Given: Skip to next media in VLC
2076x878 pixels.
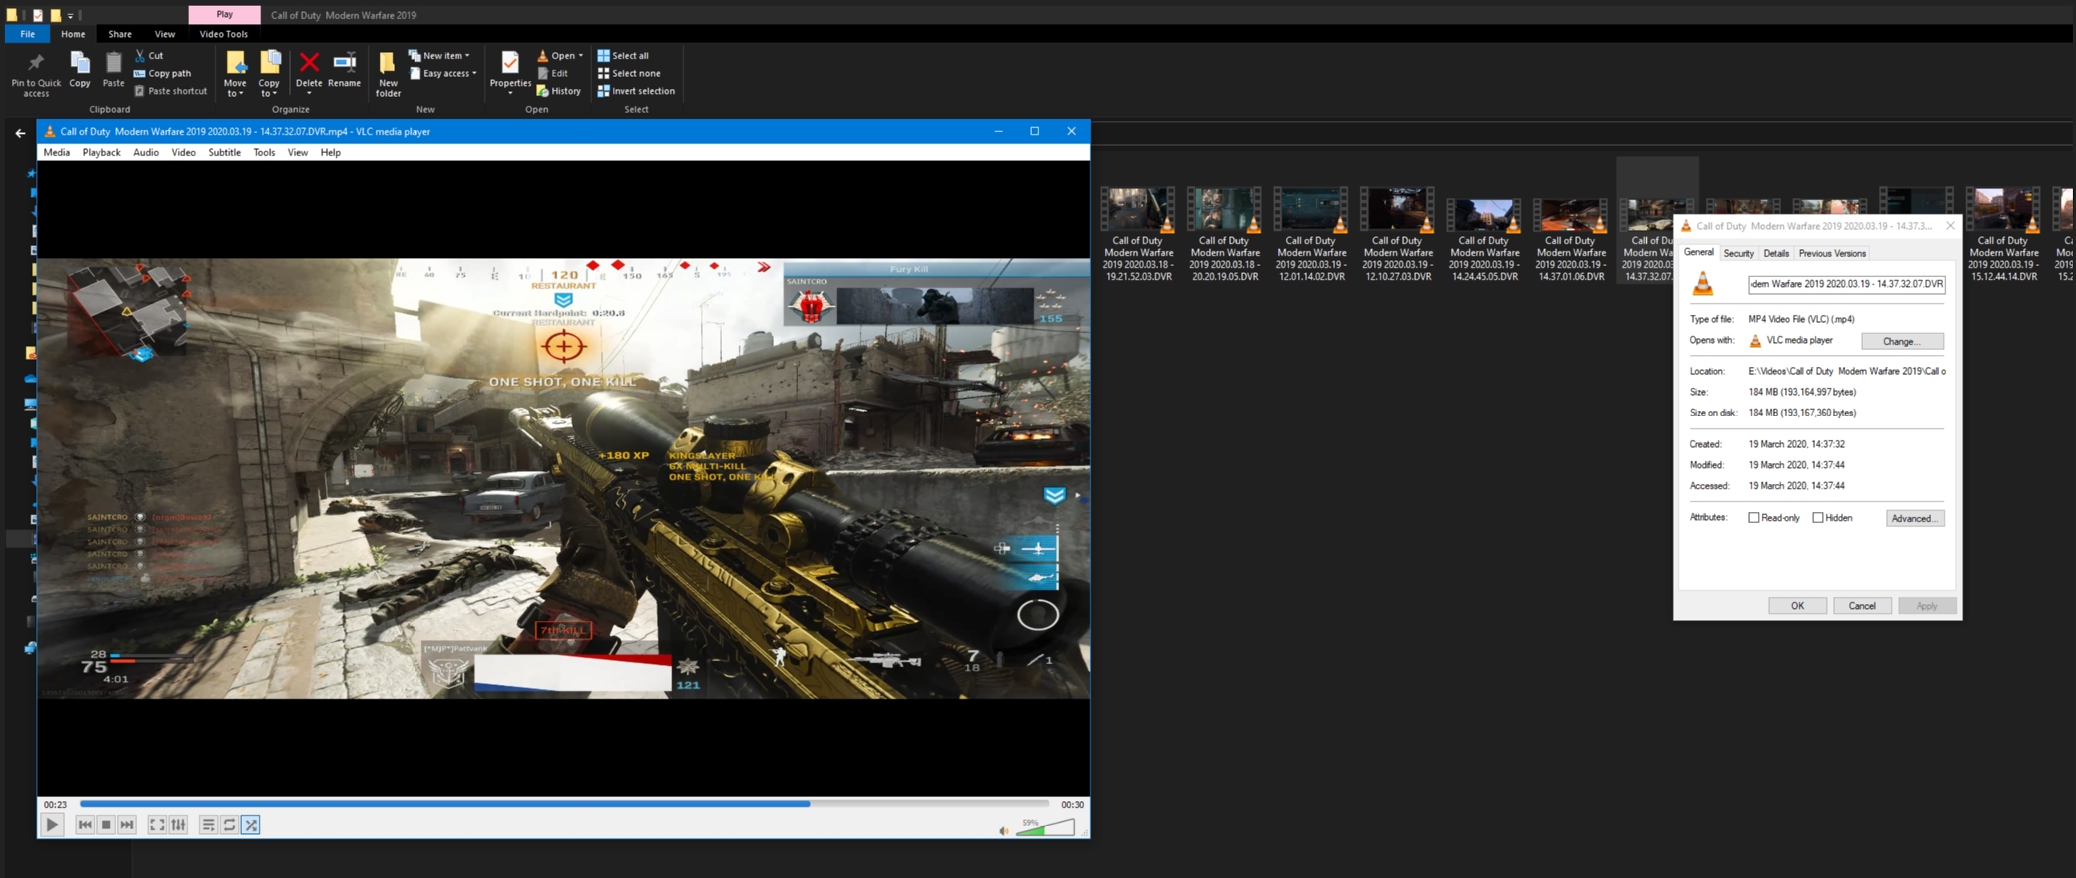Looking at the screenshot, I should (127, 825).
